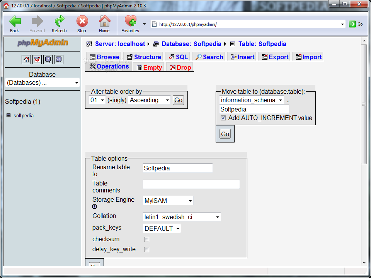Screen dimensions: 371x278
Task: Click the table icon in breadcrumb
Action: pos(233,44)
